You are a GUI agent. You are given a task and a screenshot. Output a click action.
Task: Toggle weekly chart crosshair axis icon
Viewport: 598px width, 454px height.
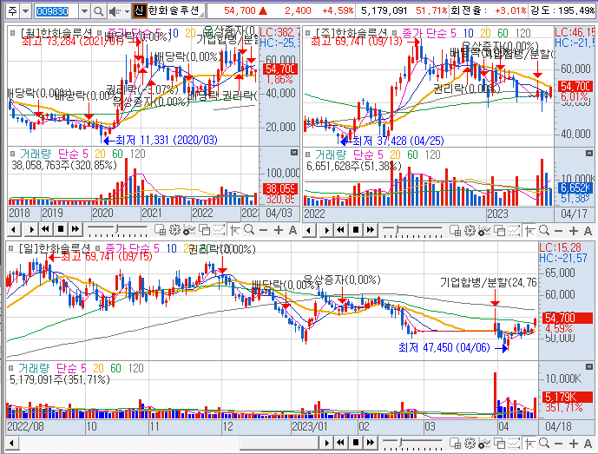tap(530, 231)
